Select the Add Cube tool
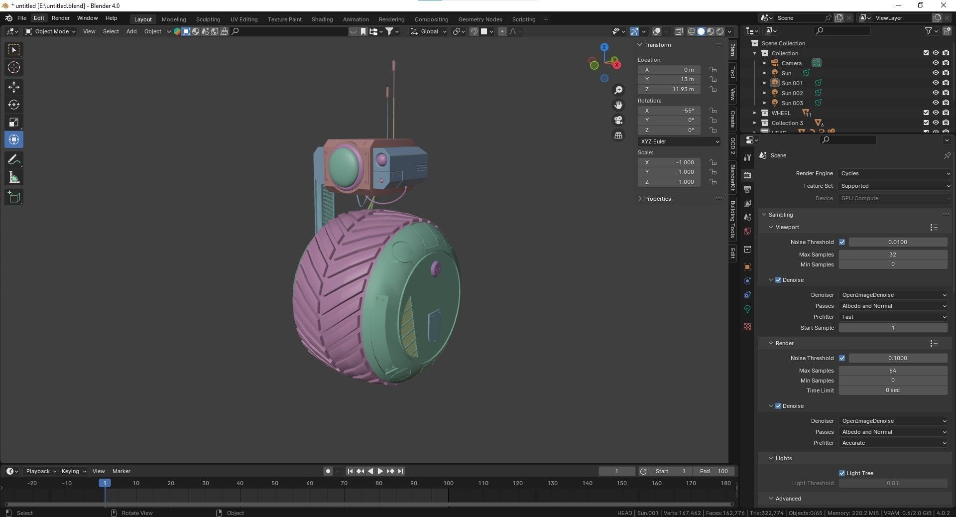 pyautogui.click(x=14, y=197)
